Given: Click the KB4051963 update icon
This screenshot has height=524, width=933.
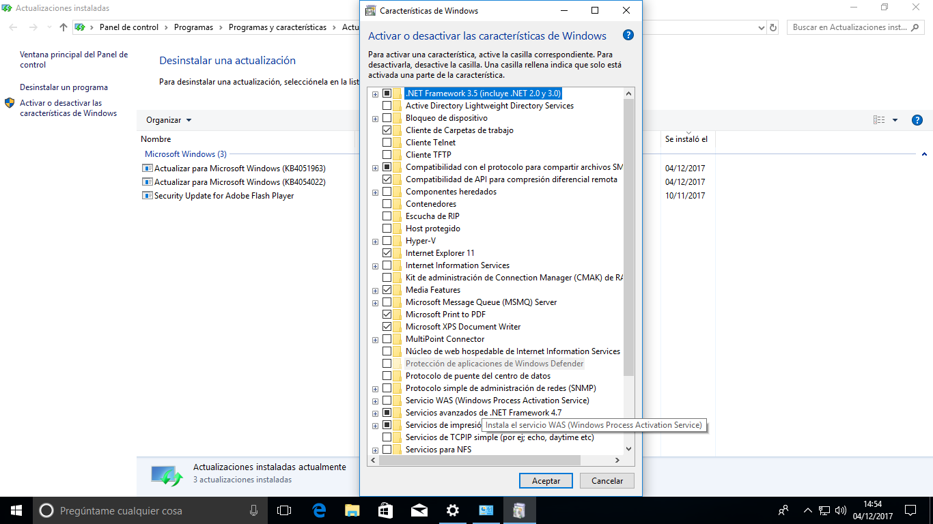Looking at the screenshot, I should [147, 168].
